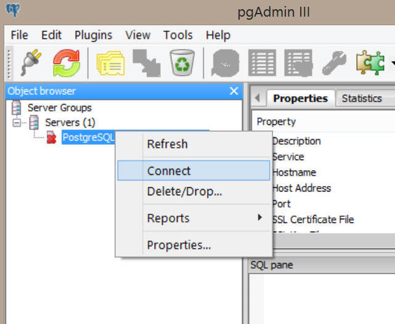Click the create object toolbar icon
This screenshot has width=395, height=324.
147,63
